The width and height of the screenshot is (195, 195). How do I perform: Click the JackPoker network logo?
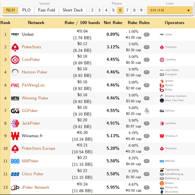tap(15, 123)
